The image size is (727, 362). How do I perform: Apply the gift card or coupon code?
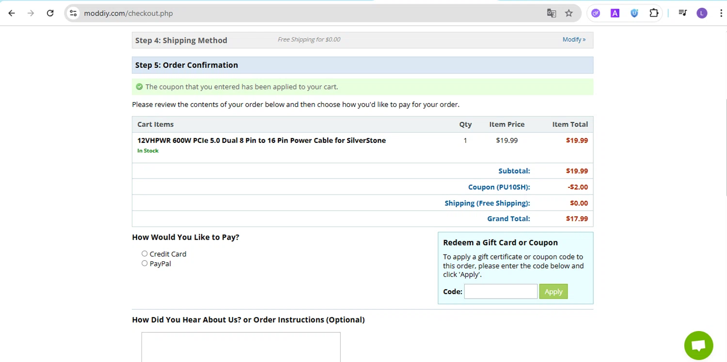(x=553, y=291)
